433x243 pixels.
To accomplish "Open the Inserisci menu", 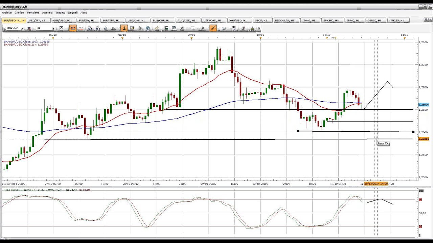I will tap(47, 12).
